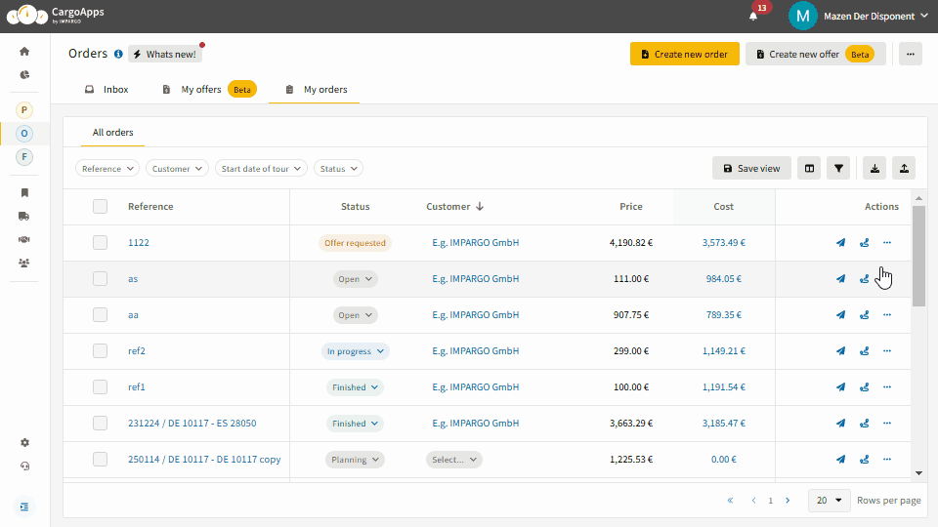Open the notifications bell
This screenshot has width=938, height=527.
coord(753,17)
